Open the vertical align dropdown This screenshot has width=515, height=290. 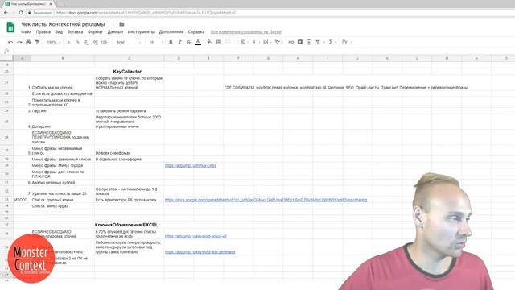[255, 42]
